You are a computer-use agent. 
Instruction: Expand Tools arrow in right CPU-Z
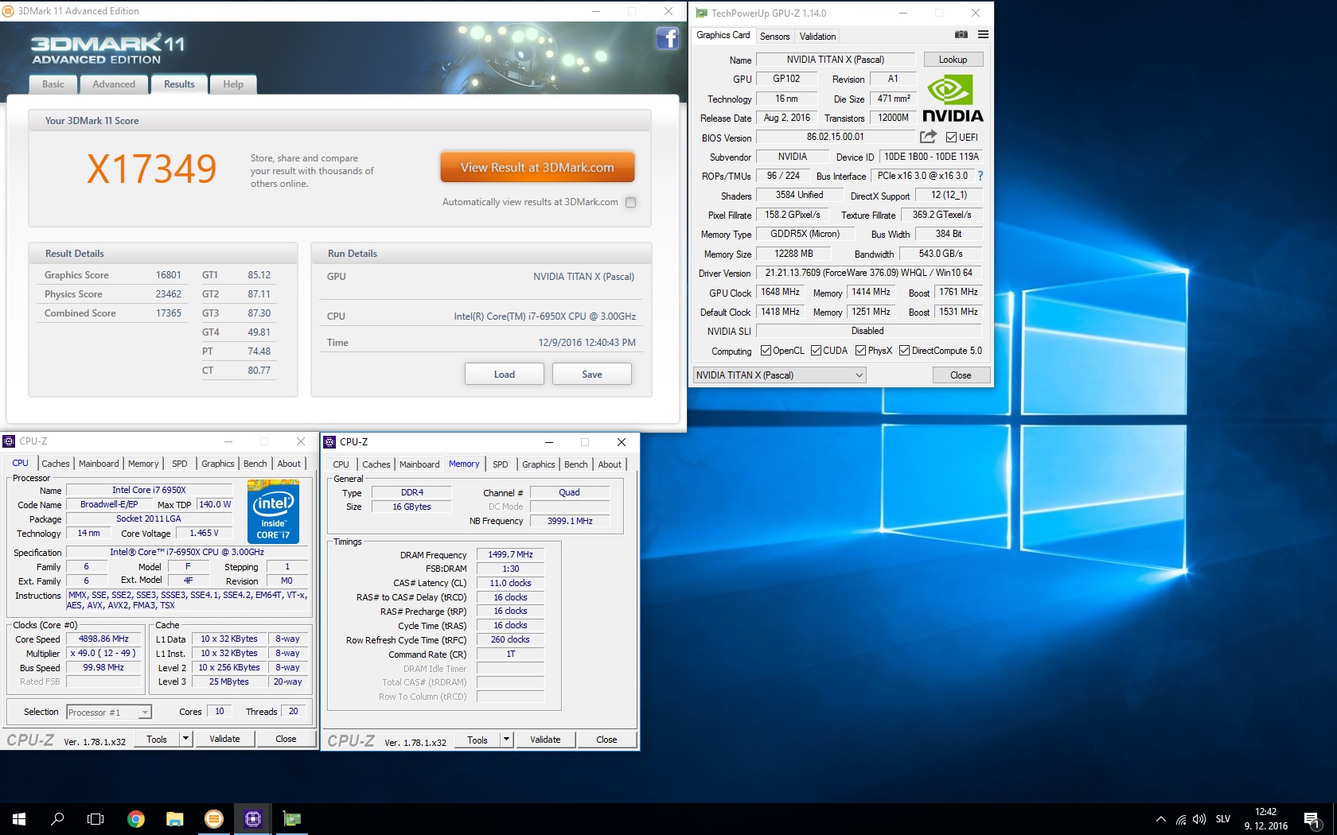pos(506,740)
